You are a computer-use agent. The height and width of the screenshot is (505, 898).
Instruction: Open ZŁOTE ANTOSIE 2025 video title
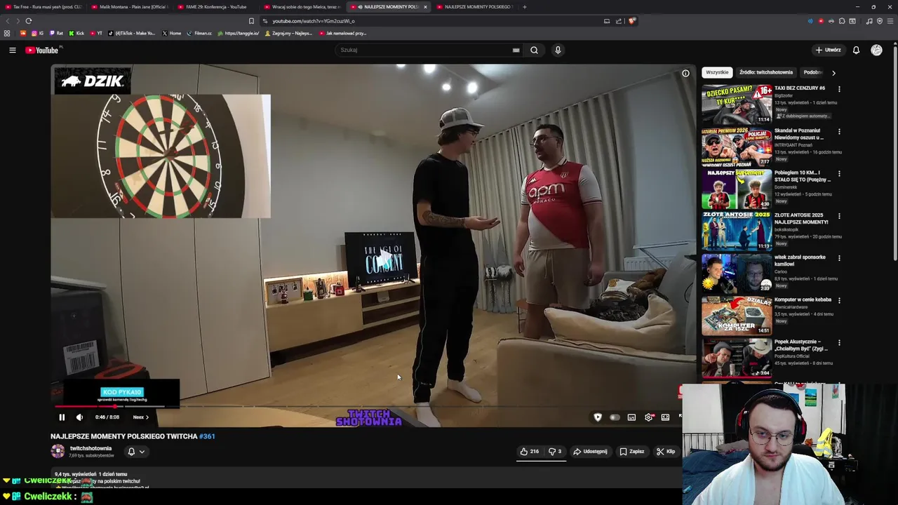click(801, 218)
